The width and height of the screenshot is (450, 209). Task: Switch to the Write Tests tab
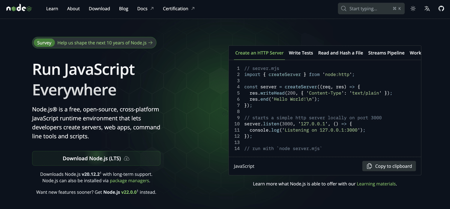pos(301,53)
